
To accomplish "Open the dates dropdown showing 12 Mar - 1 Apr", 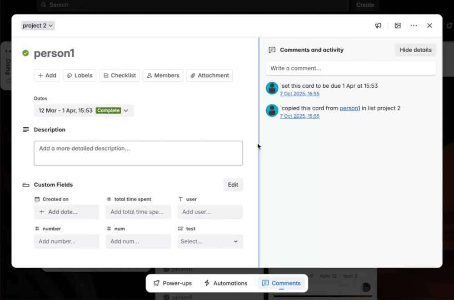I will pyautogui.click(x=84, y=110).
